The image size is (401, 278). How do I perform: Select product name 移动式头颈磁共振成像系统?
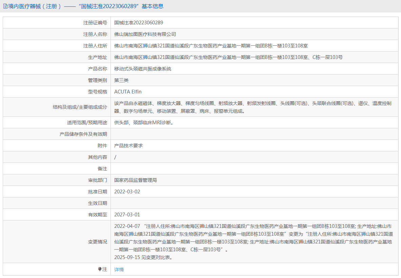click(143, 69)
